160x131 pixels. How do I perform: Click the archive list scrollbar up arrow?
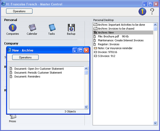86,68
